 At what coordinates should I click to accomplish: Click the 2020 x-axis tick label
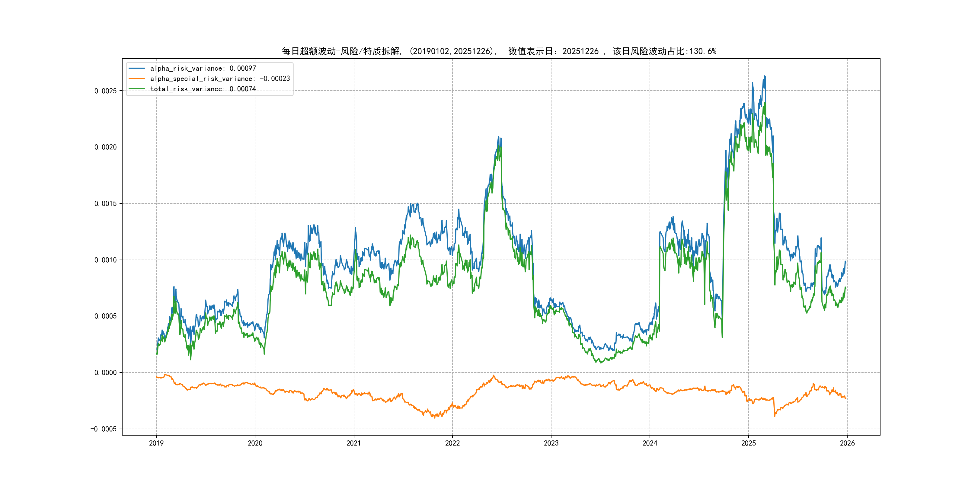point(255,443)
